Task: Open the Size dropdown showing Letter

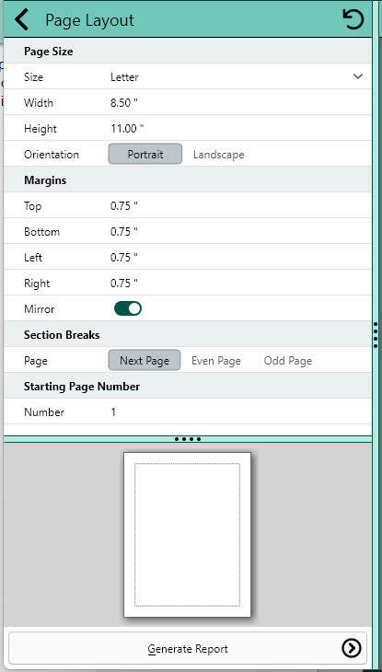Action: coord(237,77)
